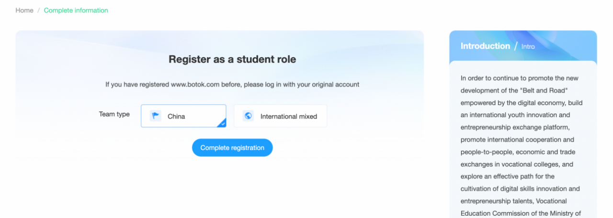This screenshot has width=613, height=218.
Task: Click the Intro subtitle in panel header
Action: (528, 47)
